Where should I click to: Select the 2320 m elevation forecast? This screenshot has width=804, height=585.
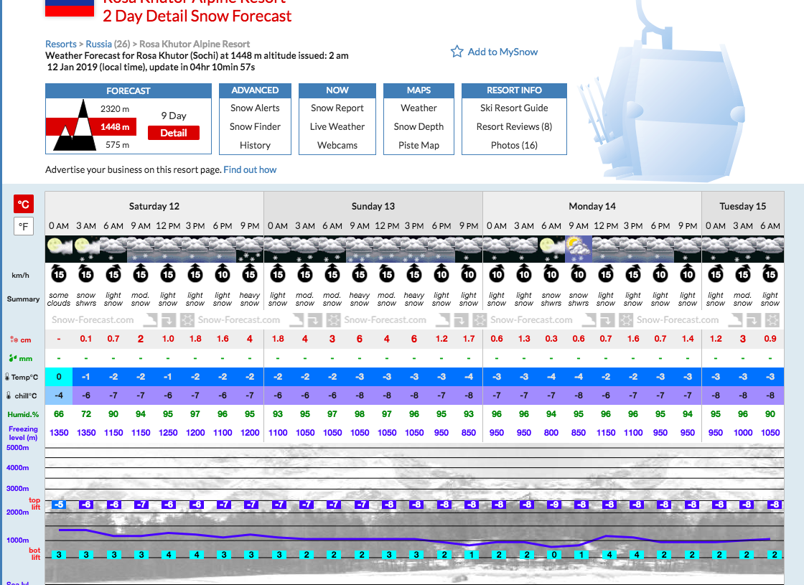click(115, 108)
